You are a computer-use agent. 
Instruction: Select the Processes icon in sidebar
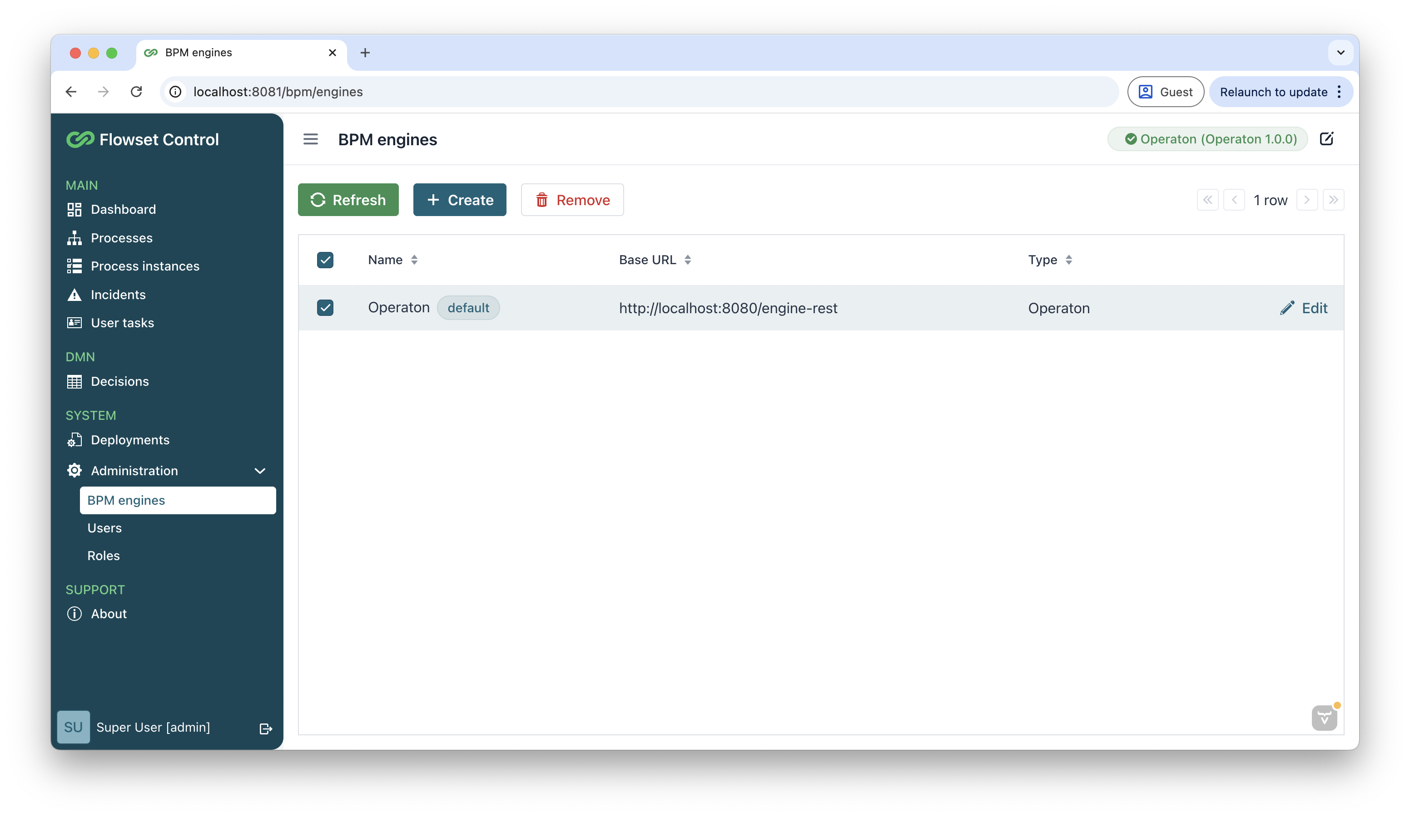click(x=74, y=238)
